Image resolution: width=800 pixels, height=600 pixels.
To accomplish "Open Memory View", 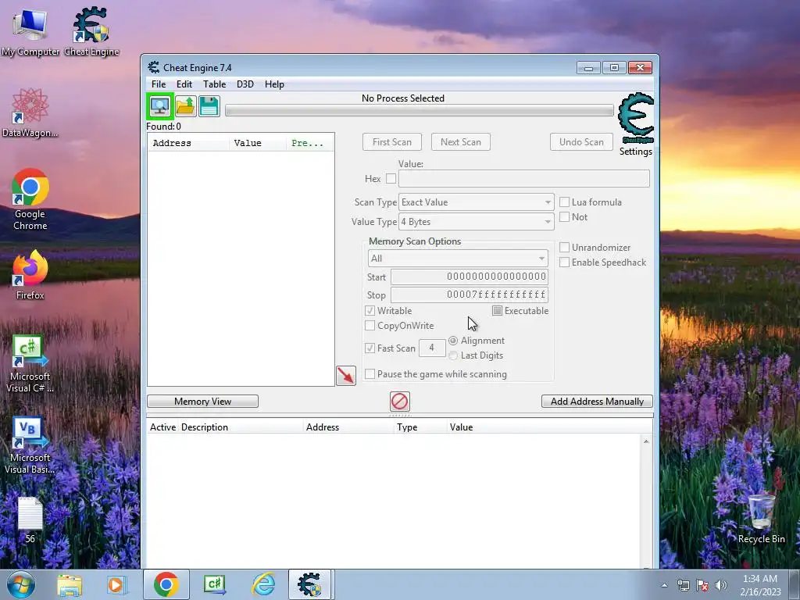I will [x=202, y=402].
